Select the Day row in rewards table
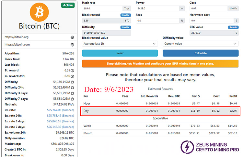 [160, 111]
